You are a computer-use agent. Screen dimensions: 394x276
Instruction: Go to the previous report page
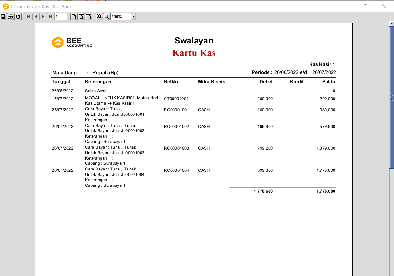tap(36, 17)
